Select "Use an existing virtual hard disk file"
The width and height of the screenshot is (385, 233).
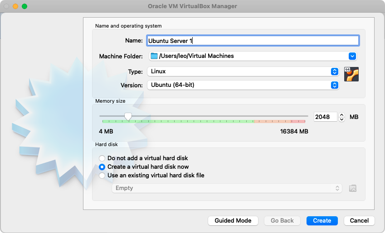pyautogui.click(x=102, y=176)
